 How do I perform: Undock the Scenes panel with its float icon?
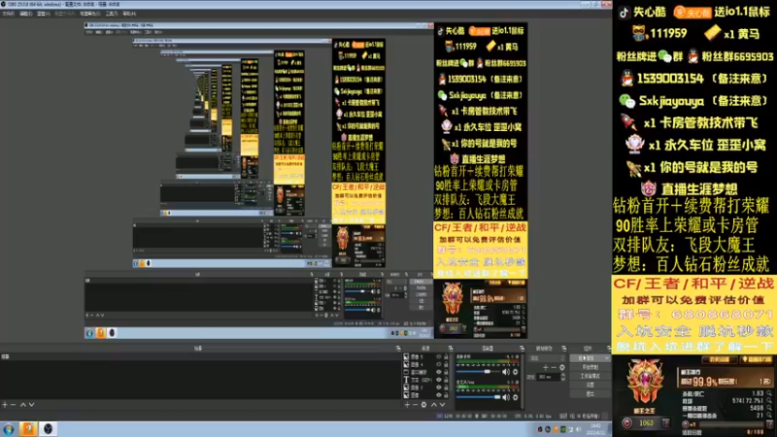[x=398, y=349]
